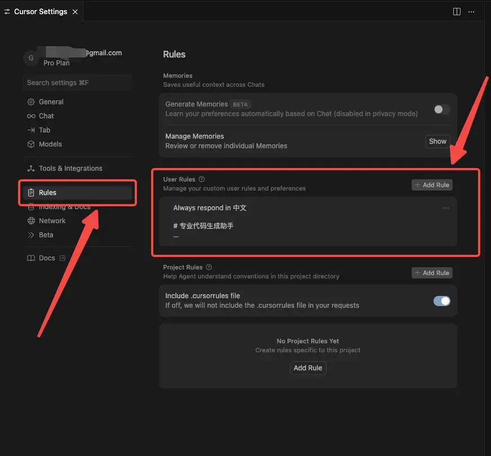Screen dimensions: 491x456
Task: Open Network settings section
Action: click(52, 221)
